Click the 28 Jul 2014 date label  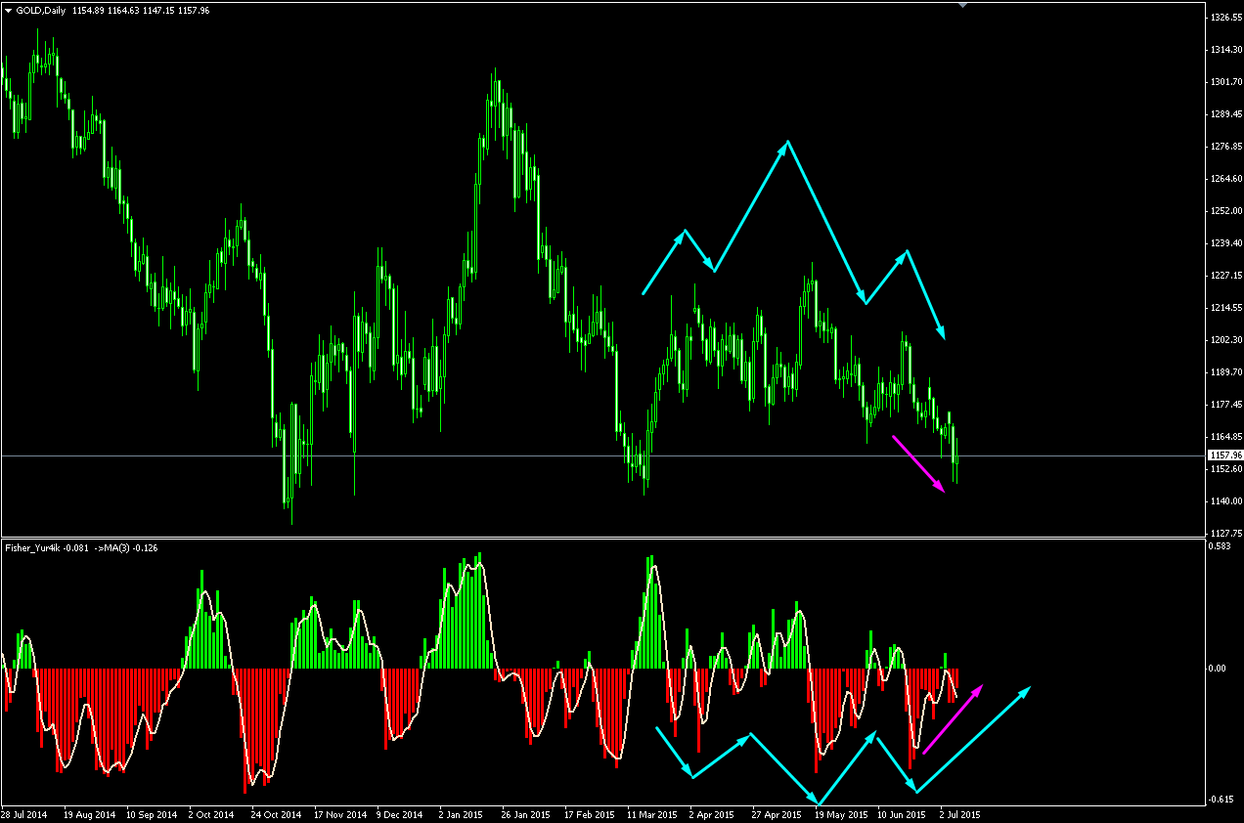24,813
